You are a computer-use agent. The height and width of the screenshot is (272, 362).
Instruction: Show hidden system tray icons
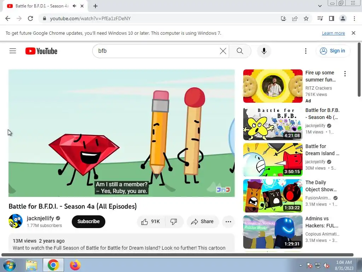pos(300,265)
